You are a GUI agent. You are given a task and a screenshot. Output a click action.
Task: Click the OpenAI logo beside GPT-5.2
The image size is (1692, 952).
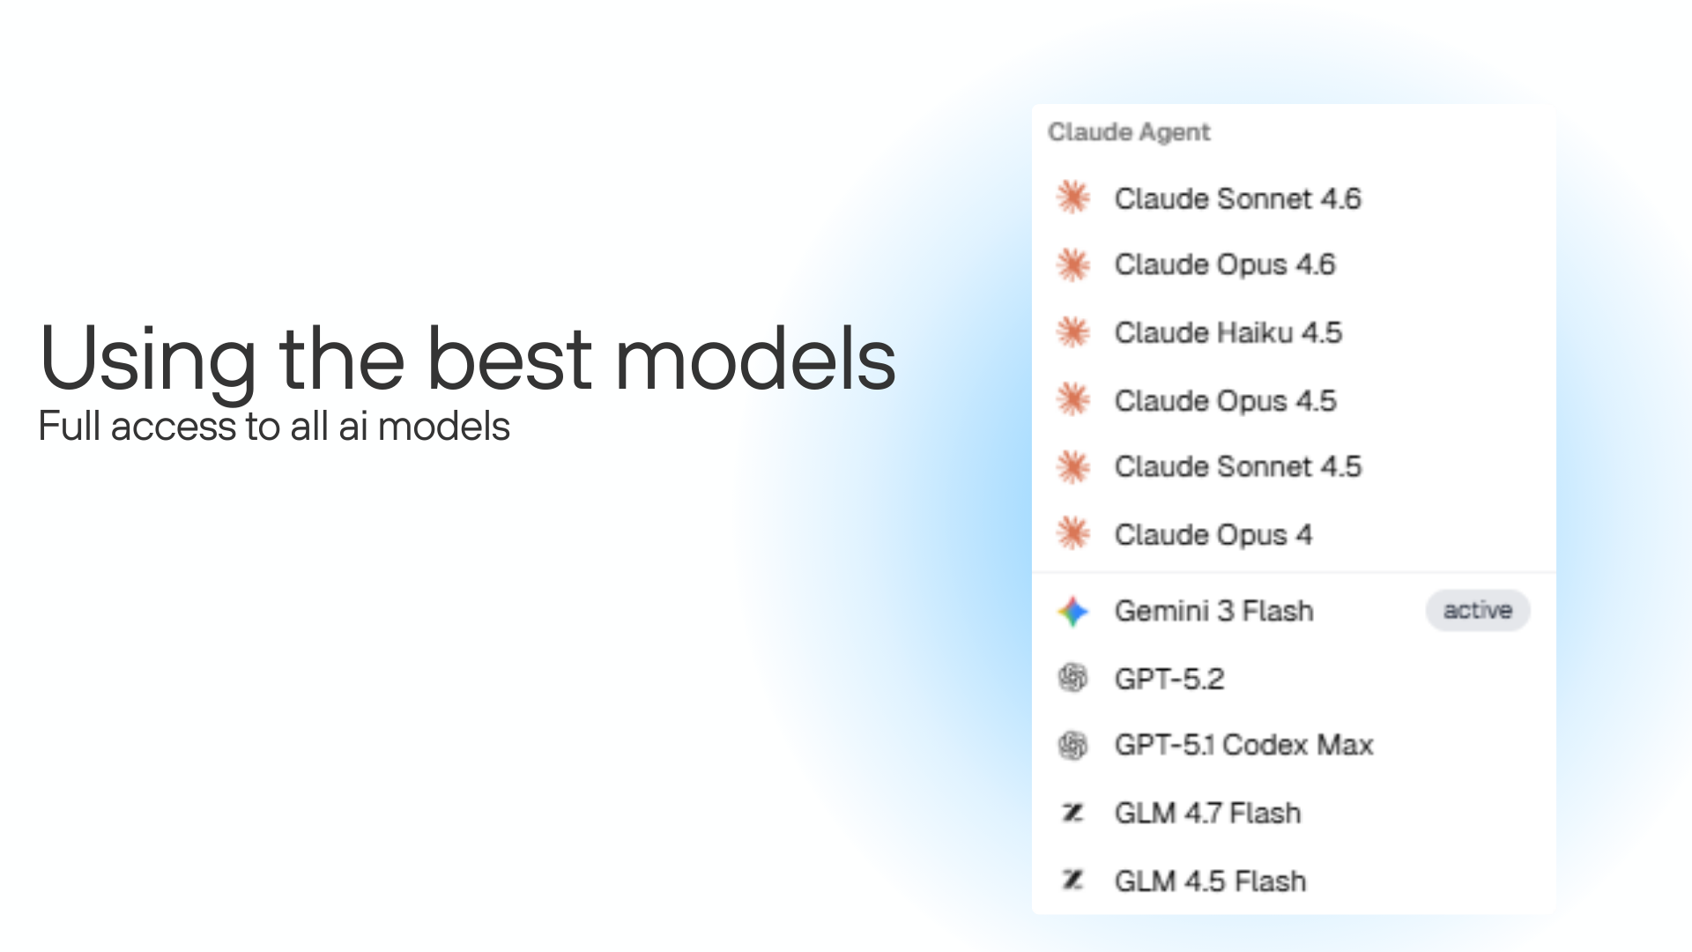coord(1073,678)
